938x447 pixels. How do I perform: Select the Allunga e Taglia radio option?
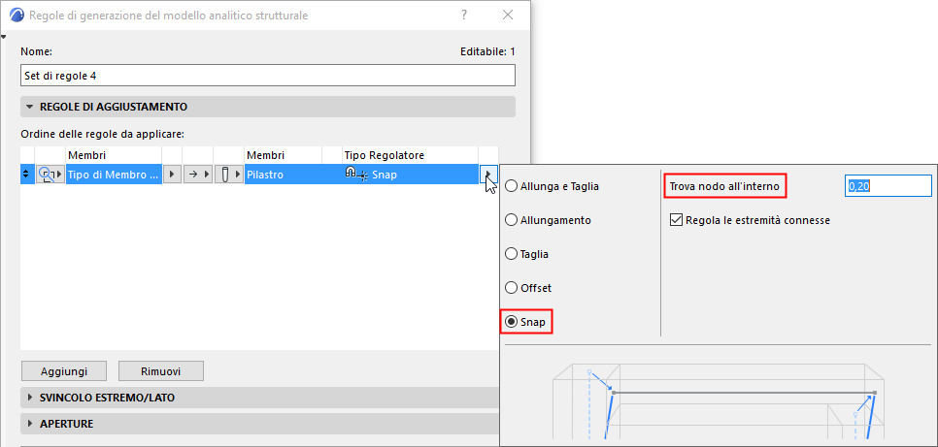pyautogui.click(x=553, y=186)
